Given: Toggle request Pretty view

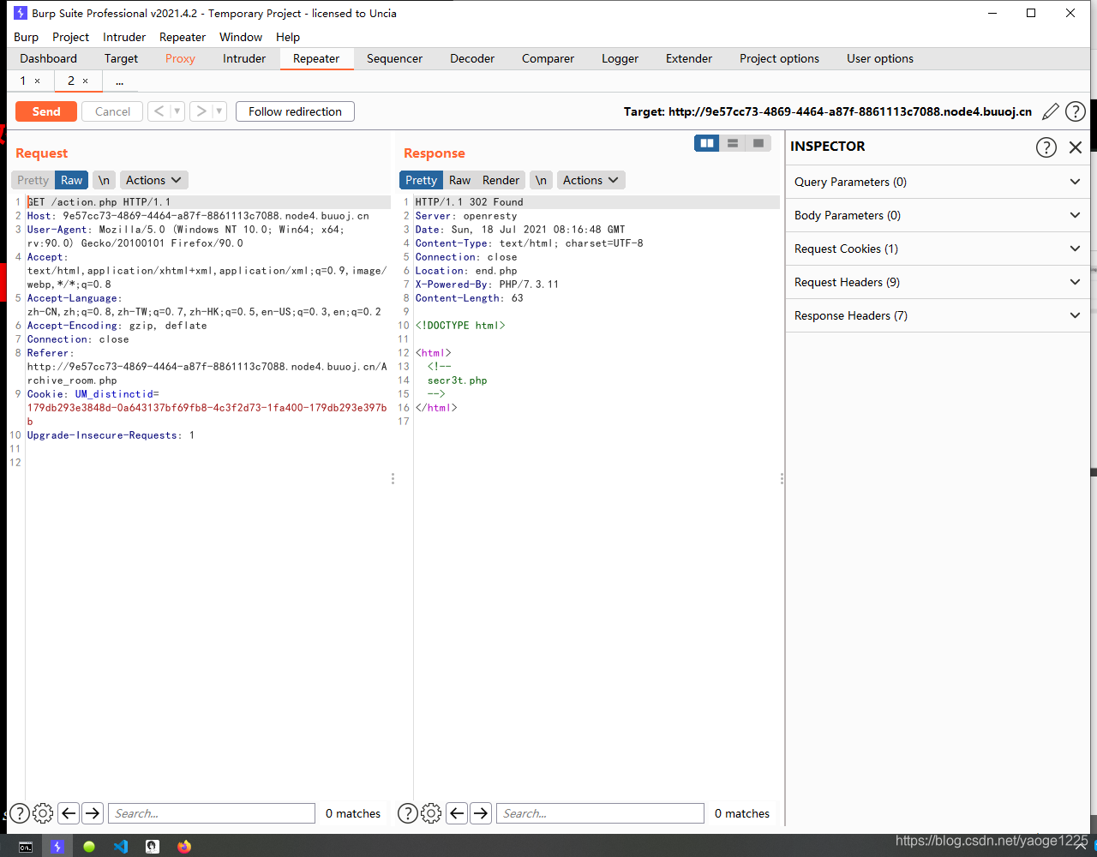Looking at the screenshot, I should [x=33, y=180].
